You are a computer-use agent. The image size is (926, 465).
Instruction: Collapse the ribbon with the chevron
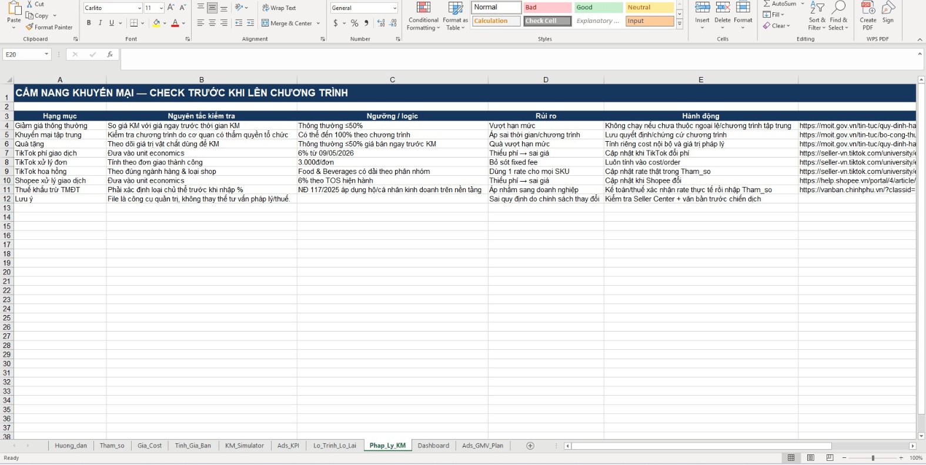point(920,39)
